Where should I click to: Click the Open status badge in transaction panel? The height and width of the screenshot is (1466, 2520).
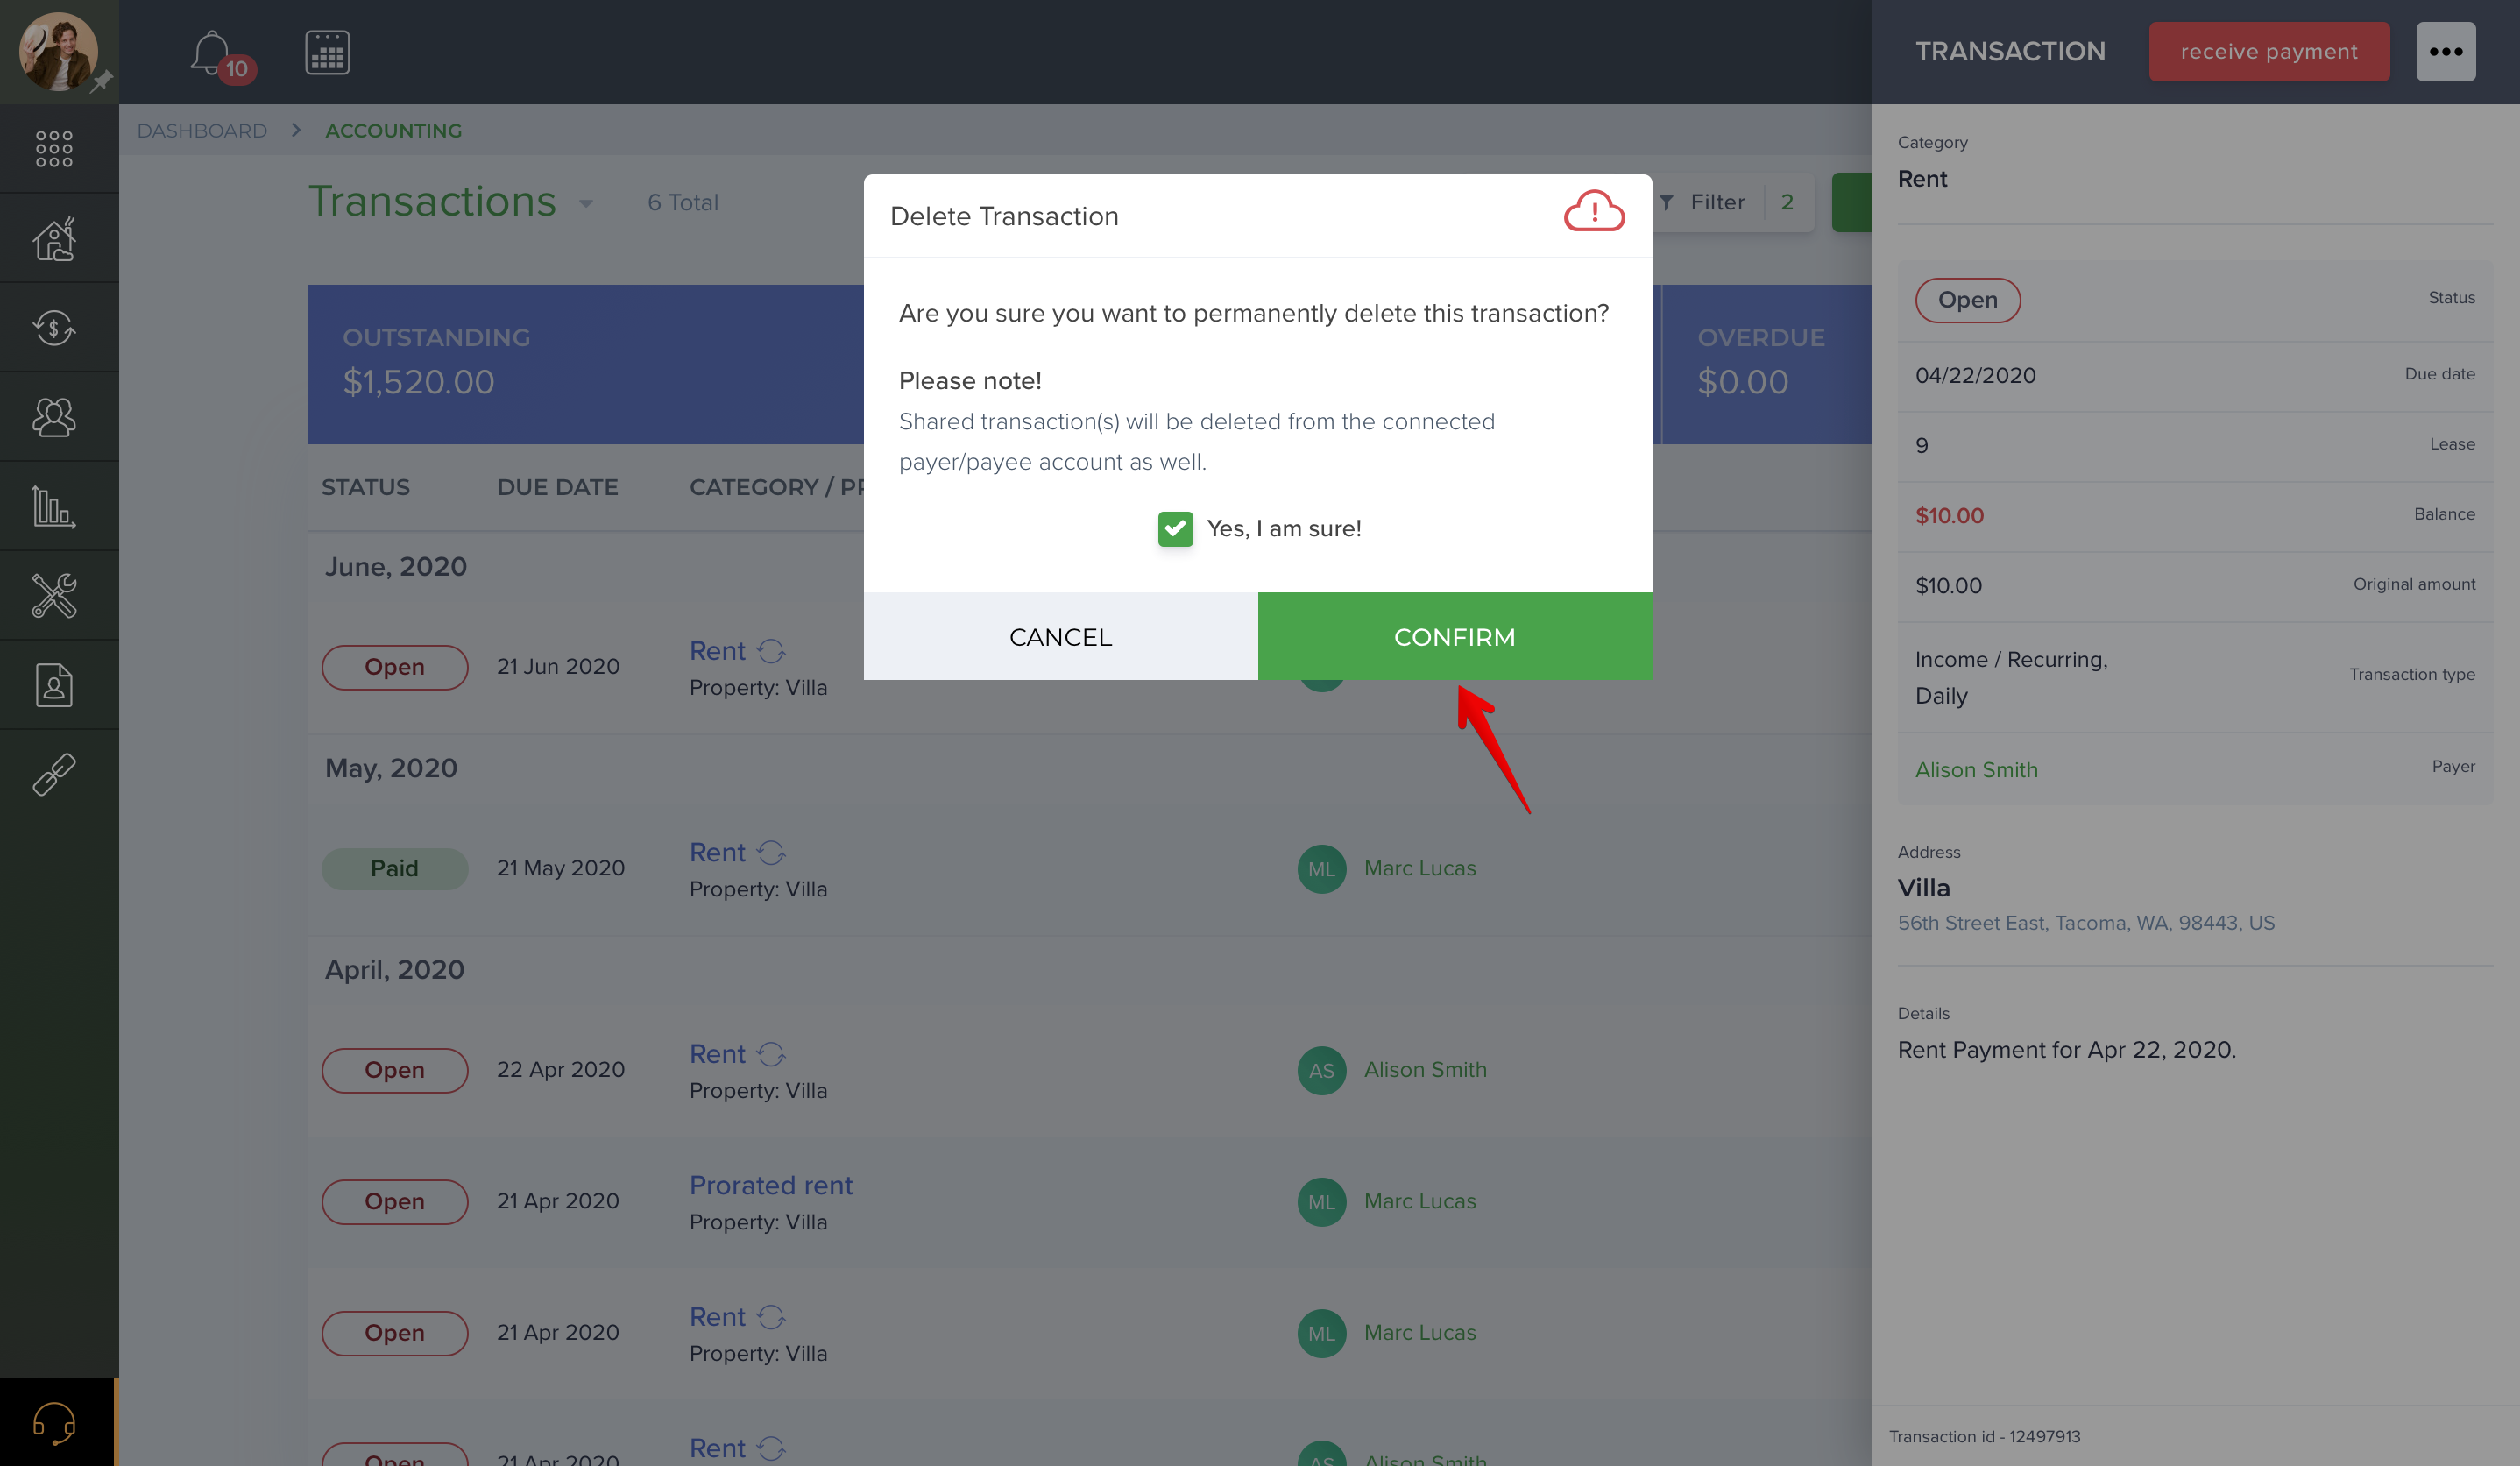click(x=1967, y=300)
